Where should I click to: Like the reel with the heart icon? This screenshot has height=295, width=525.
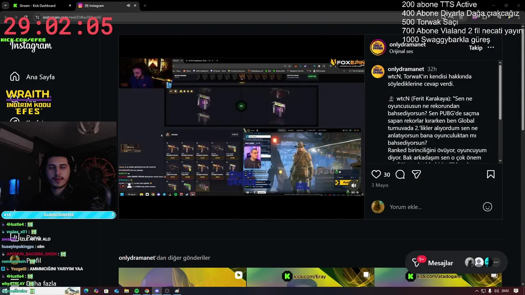pos(376,175)
